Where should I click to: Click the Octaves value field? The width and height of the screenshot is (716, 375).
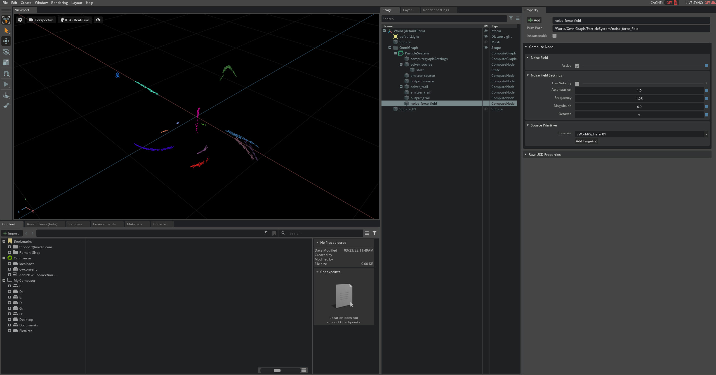click(x=639, y=115)
